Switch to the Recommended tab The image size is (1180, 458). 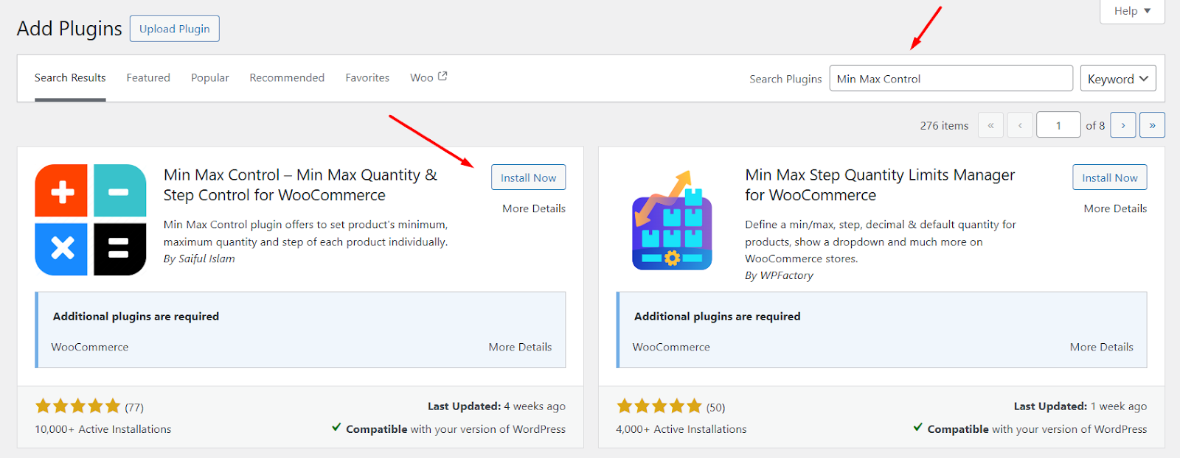pos(287,77)
